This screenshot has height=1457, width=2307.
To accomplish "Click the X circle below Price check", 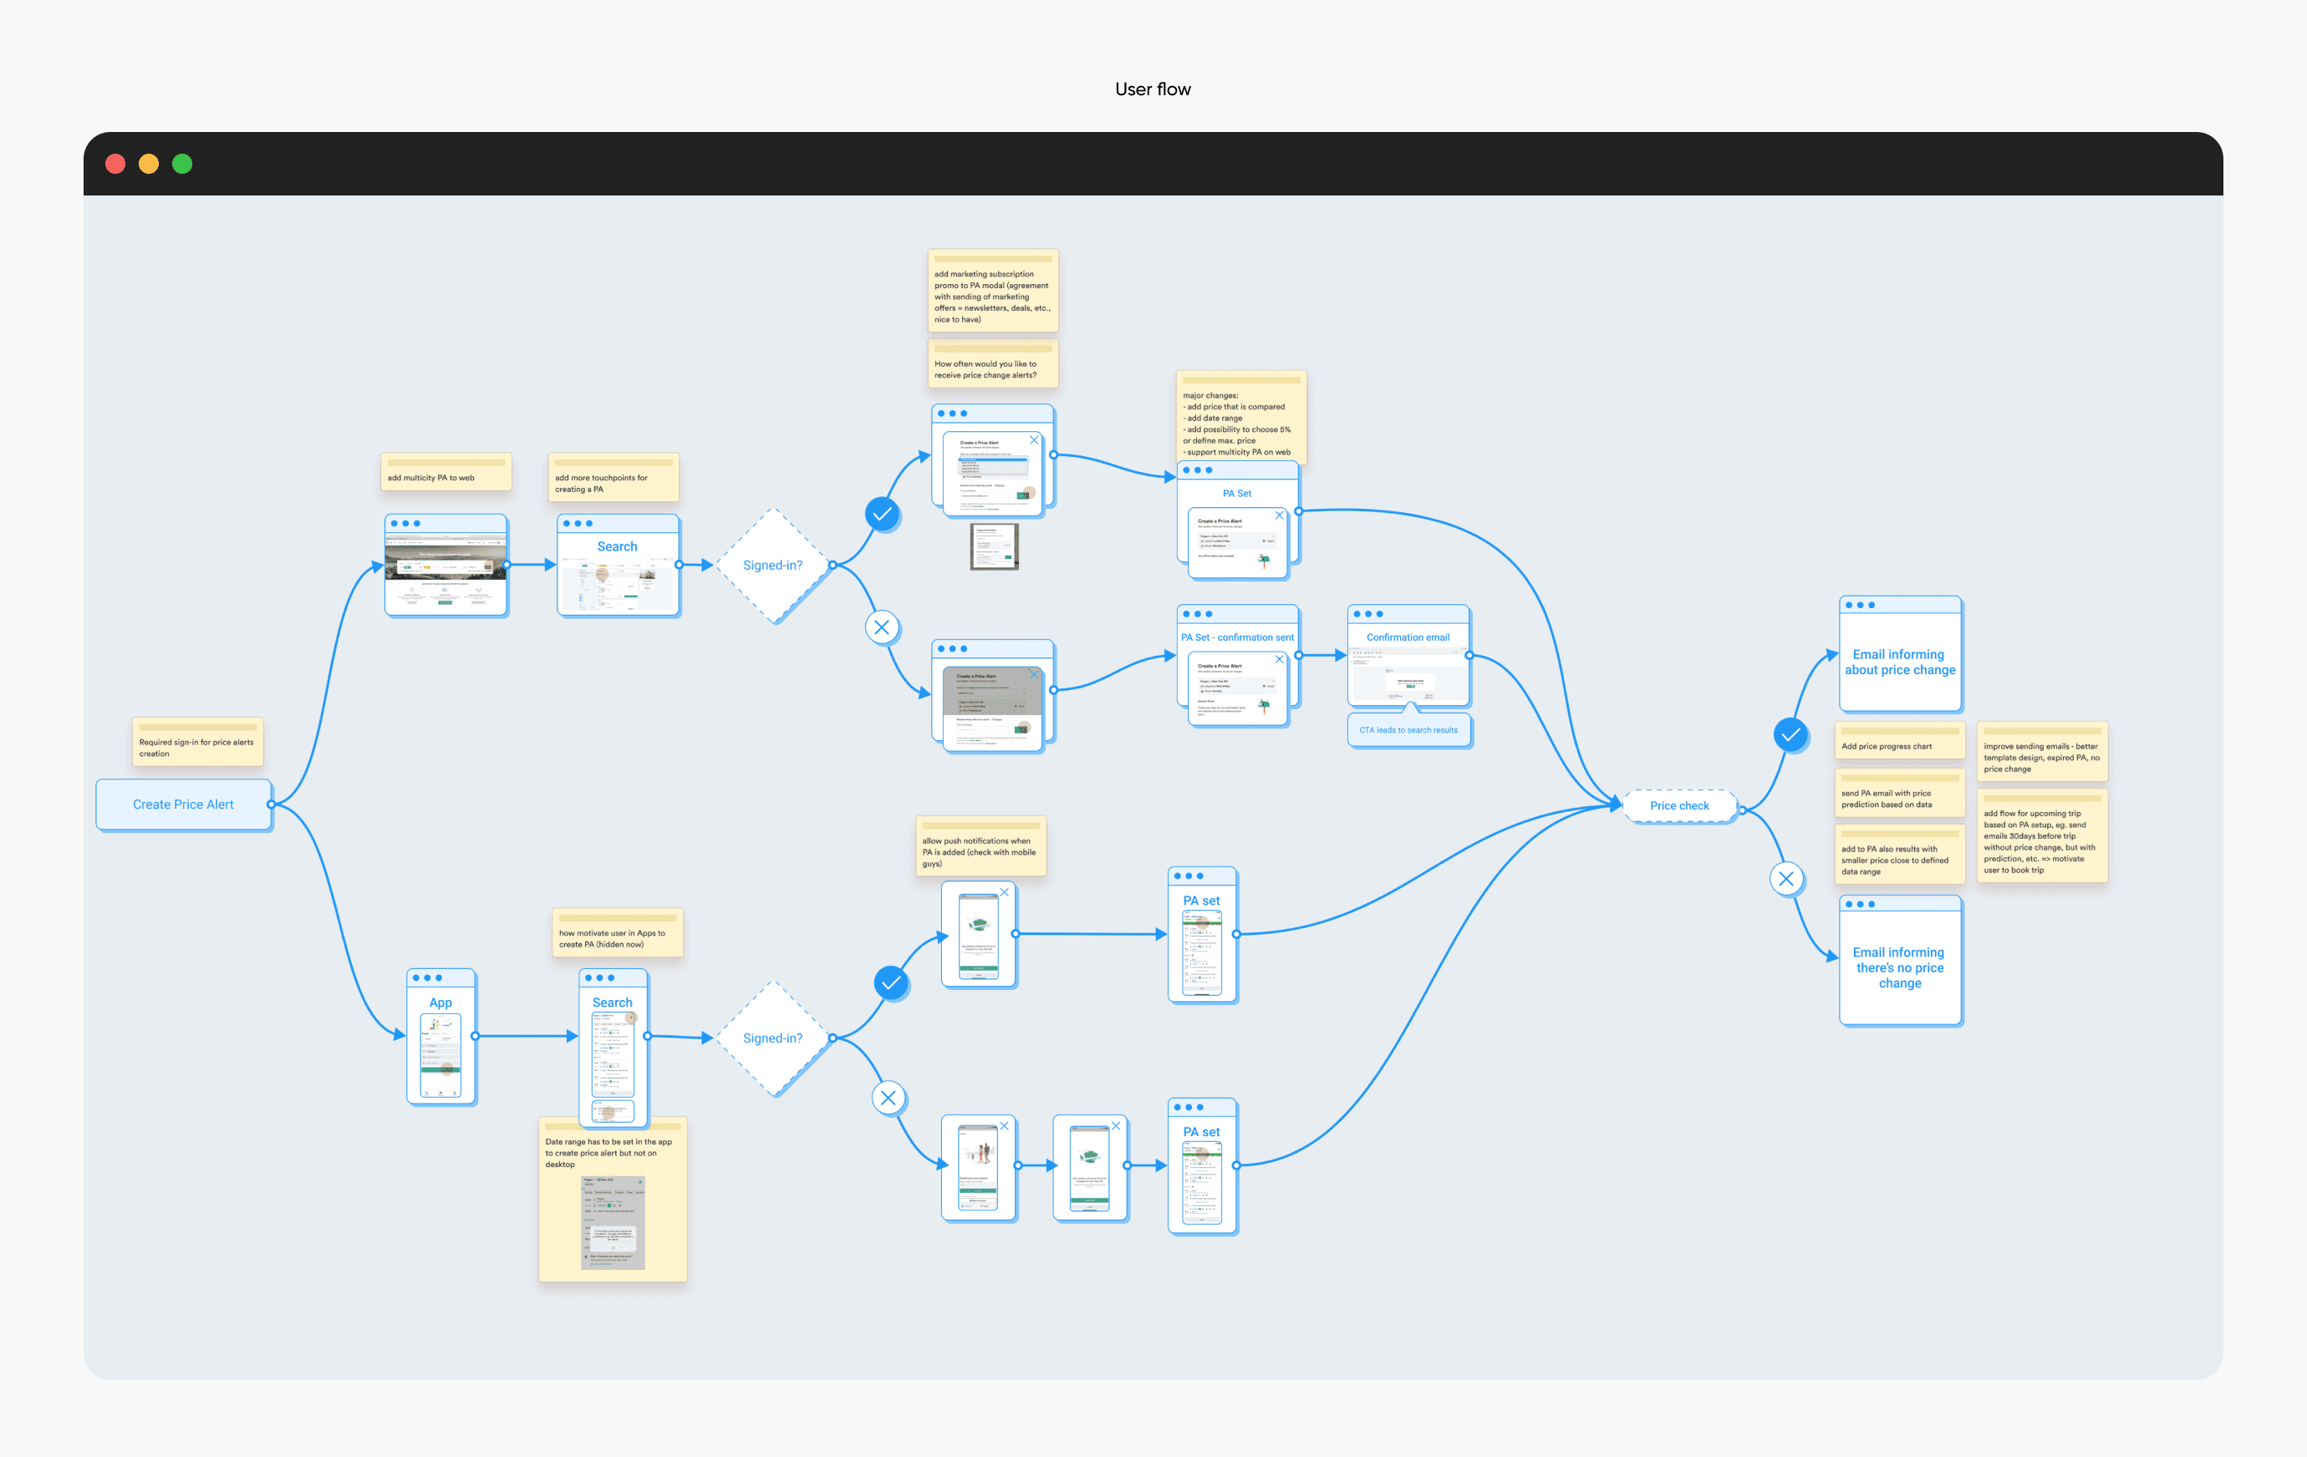I will click(x=1785, y=878).
